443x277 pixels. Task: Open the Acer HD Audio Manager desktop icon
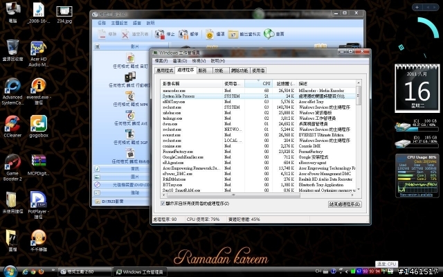pos(39,53)
